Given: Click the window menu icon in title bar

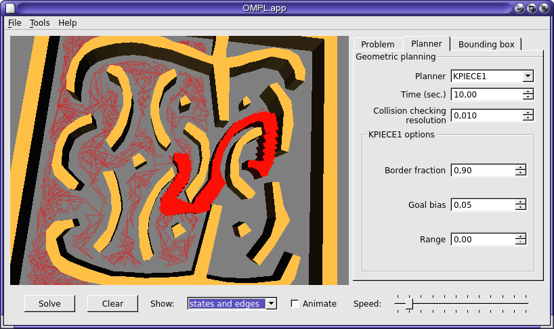Looking at the screenshot, I should 10,8.
